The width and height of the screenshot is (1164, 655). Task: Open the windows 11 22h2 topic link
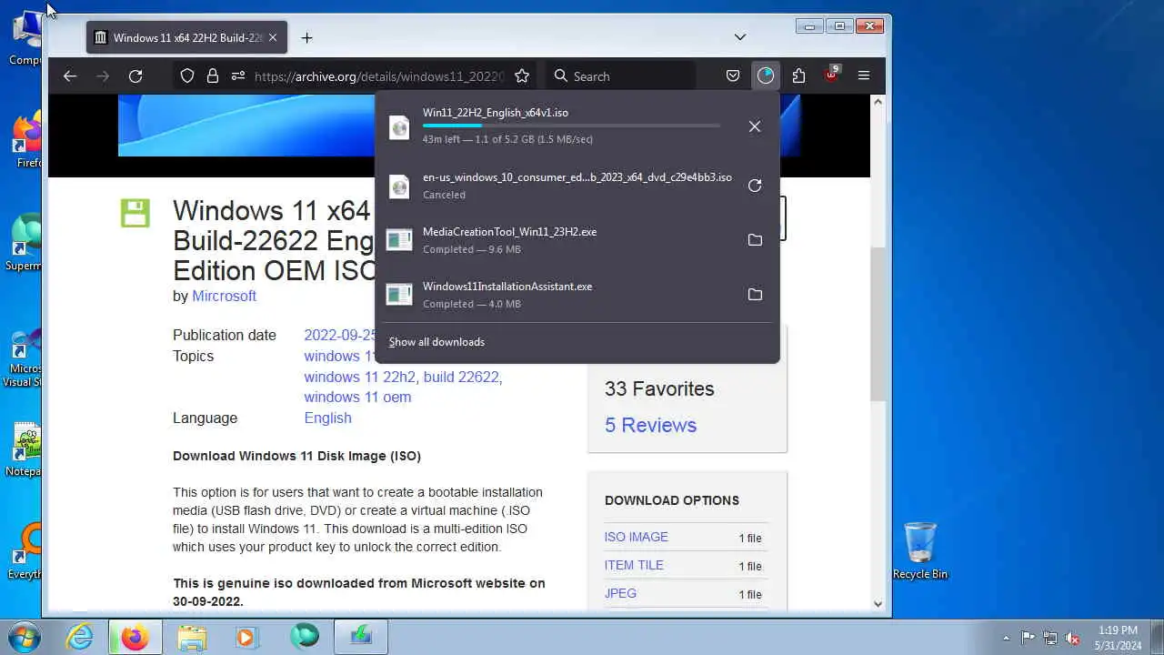359,377
